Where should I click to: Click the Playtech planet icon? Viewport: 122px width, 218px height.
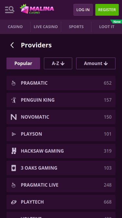click(x=14, y=202)
